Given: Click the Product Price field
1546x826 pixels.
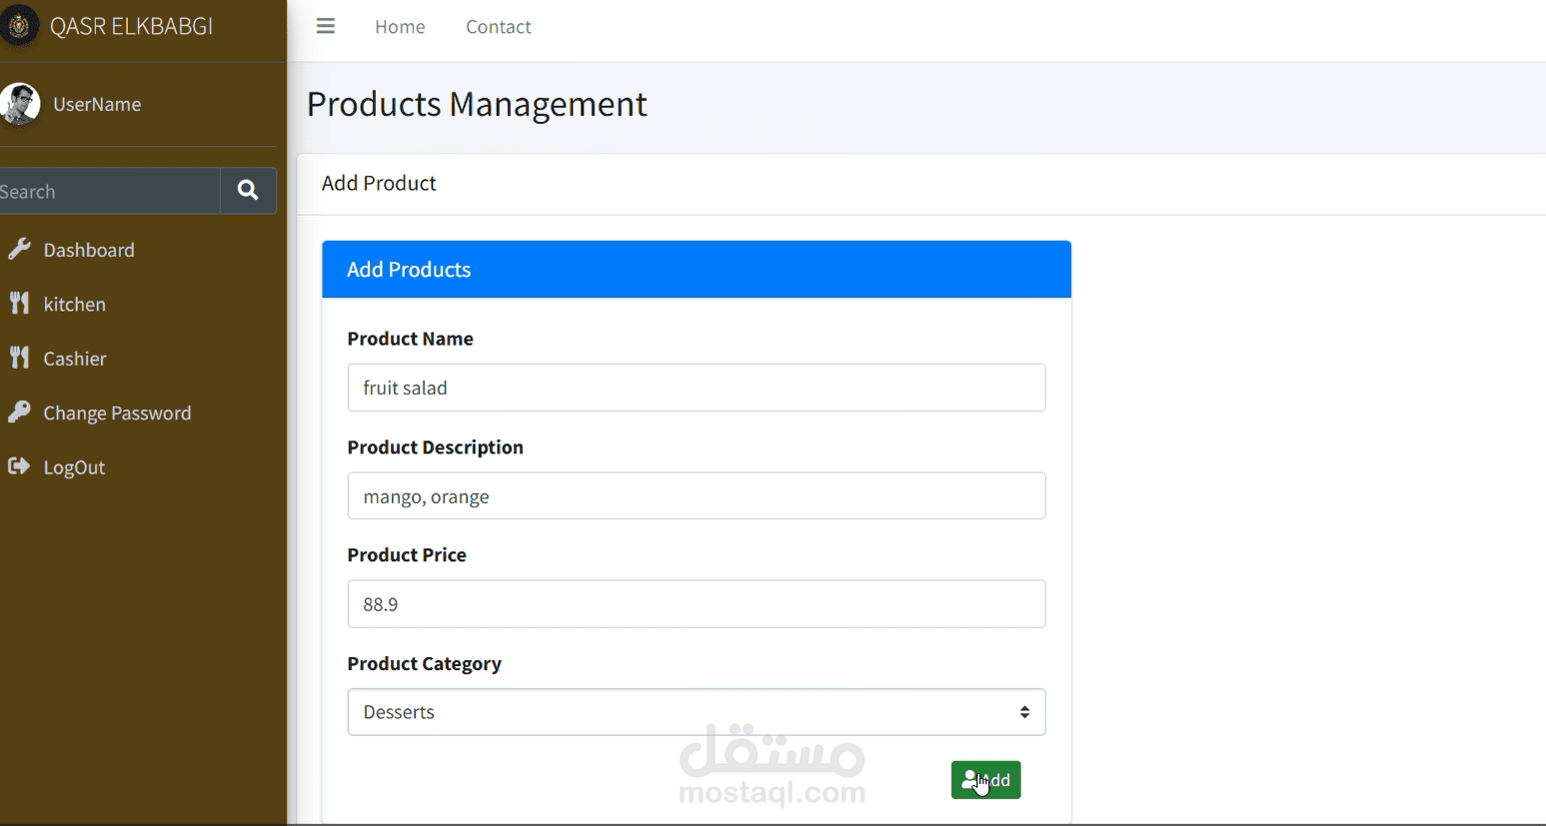Looking at the screenshot, I should (x=696, y=604).
